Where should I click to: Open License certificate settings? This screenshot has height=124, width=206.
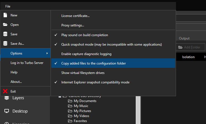pos(75,16)
